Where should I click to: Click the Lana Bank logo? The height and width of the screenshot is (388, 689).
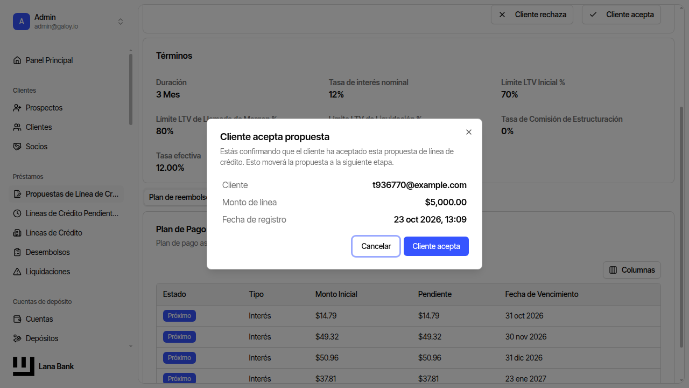point(24,366)
